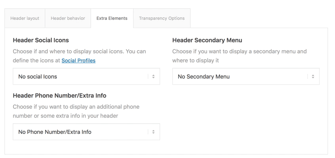Hit the up arrow in phone number select
Image resolution: width=335 pixels, height=158 pixels.
point(154,130)
